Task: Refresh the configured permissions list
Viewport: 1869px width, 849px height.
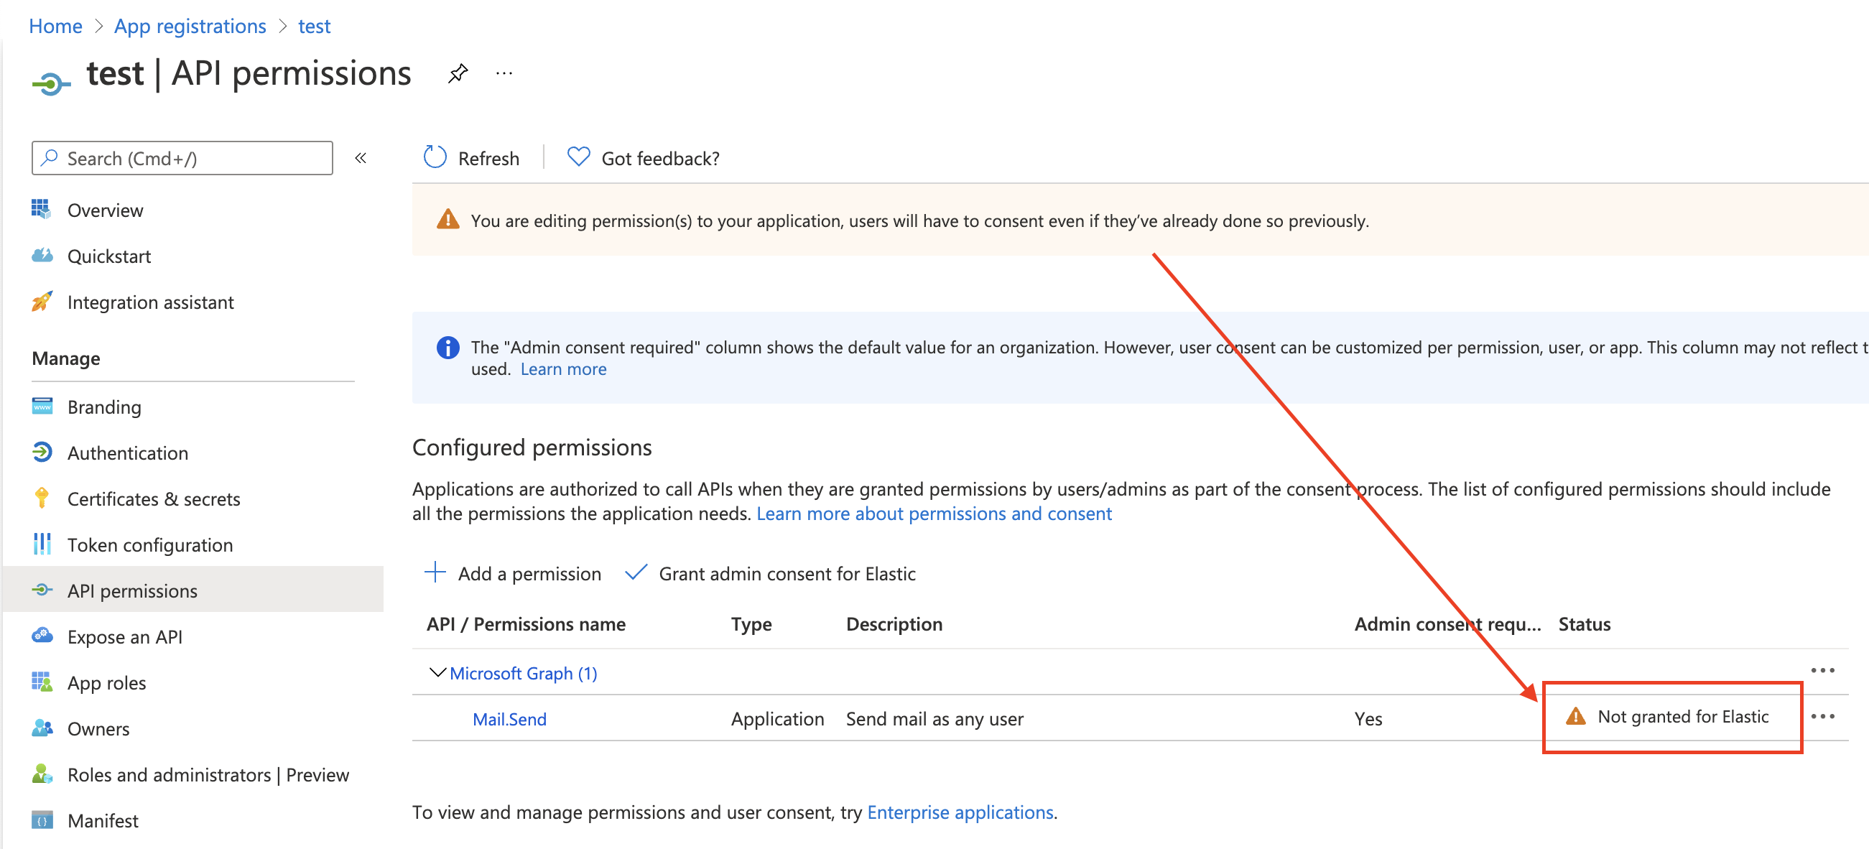Action: coord(472,158)
